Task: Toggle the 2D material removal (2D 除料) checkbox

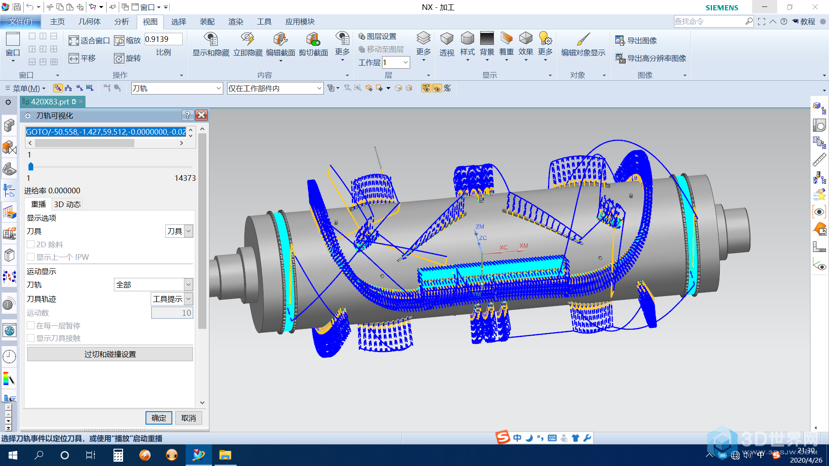Action: 31,244
